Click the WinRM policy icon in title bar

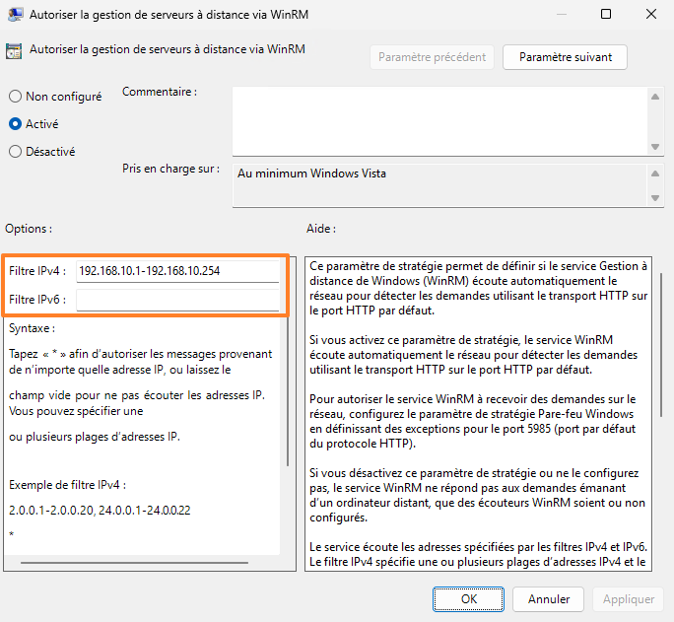pos(16,14)
